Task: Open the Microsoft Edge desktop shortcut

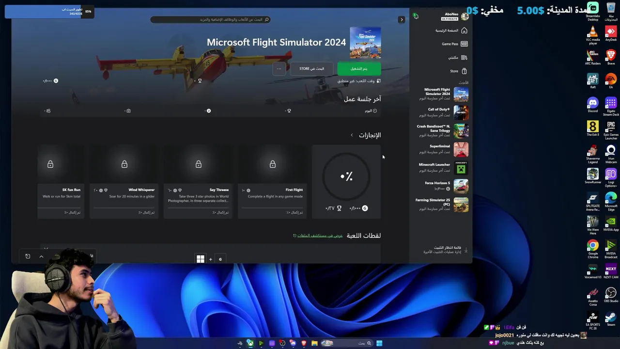Action: pos(611,202)
